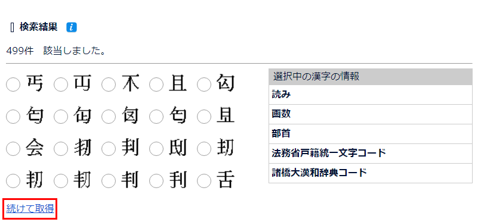The image size is (478, 222).
Task: Select the first kanji radio in the top row
Action: click(x=13, y=85)
